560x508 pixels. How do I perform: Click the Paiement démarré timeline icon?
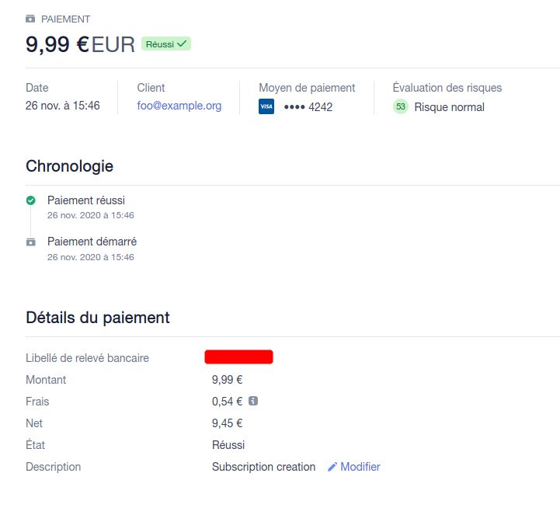pos(31,242)
